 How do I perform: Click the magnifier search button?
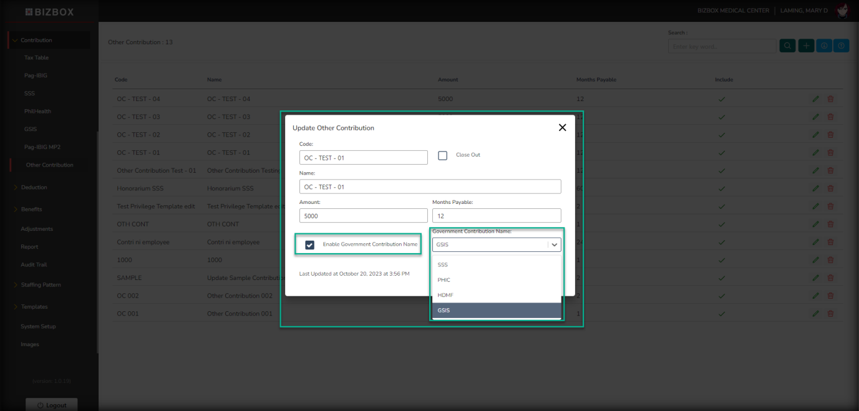787,46
